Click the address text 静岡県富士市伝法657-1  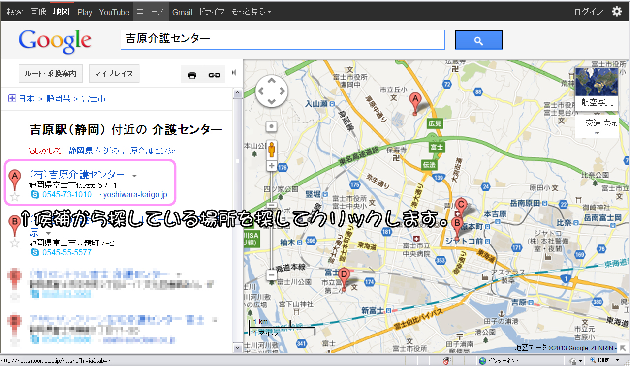pos(73,185)
